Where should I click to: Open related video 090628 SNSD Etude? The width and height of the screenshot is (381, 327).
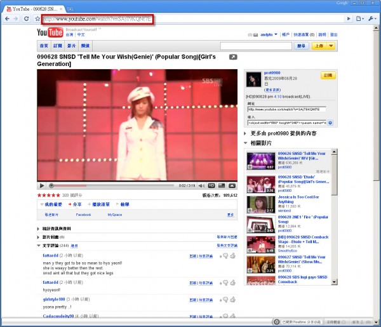click(x=304, y=179)
